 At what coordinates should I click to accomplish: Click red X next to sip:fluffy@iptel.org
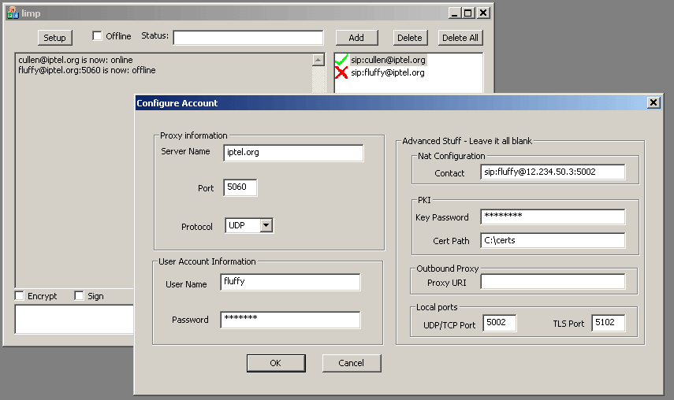(341, 72)
